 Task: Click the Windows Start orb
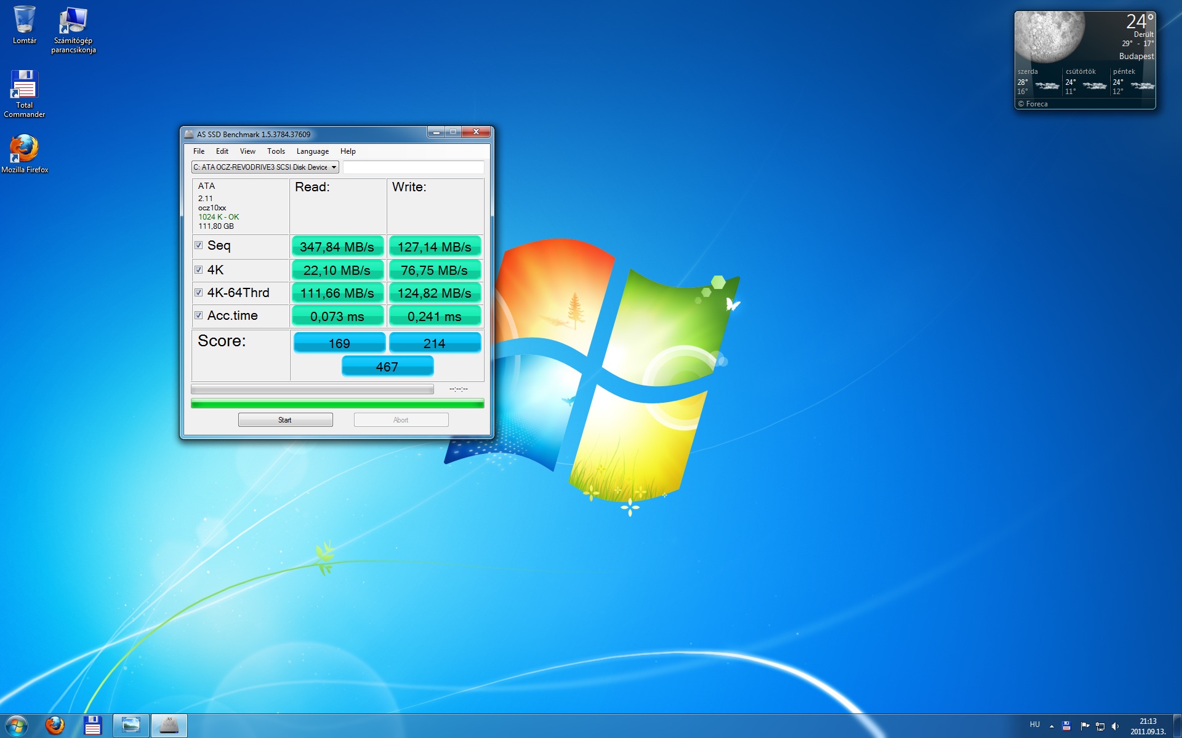click(x=17, y=726)
